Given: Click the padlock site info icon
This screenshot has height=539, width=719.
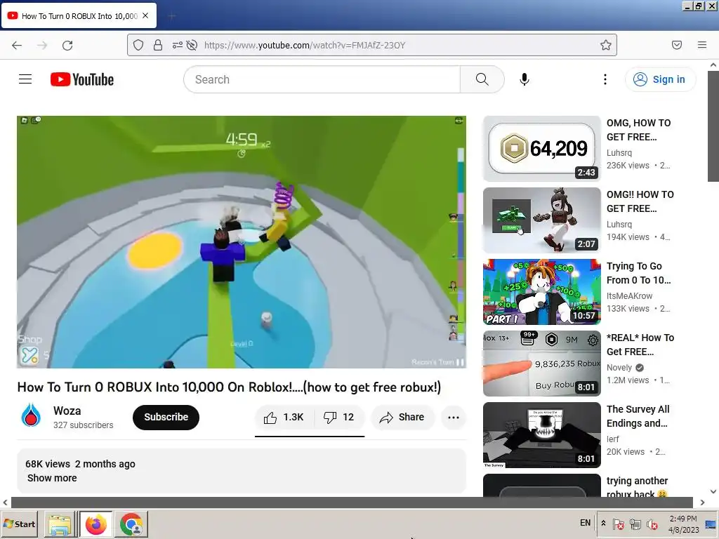Looking at the screenshot, I should 158,45.
